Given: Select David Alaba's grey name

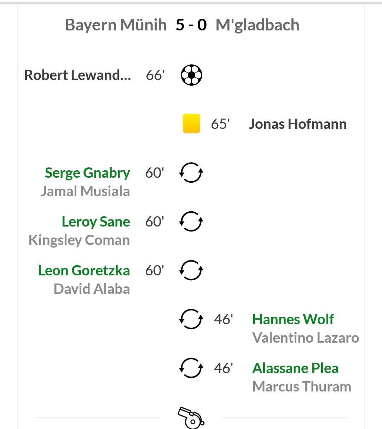Looking at the screenshot, I should [x=92, y=289].
